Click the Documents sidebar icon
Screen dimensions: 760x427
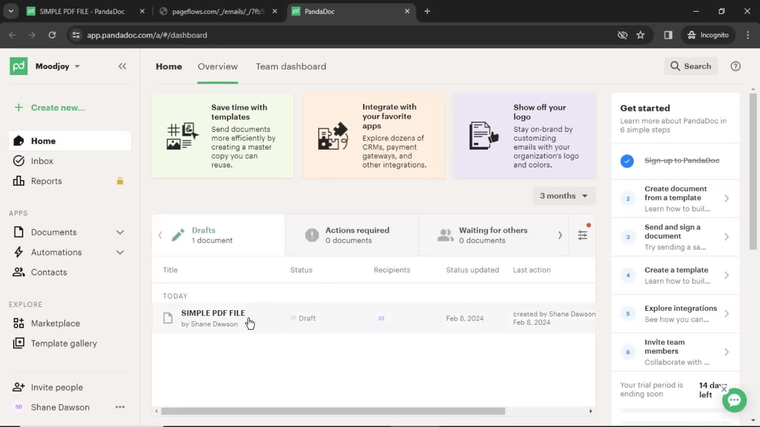tap(18, 232)
